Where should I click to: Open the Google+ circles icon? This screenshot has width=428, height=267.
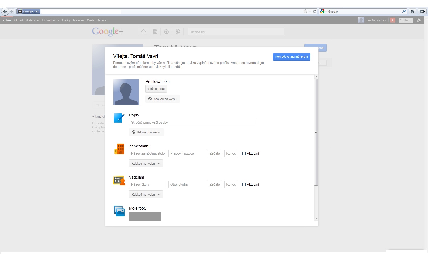coord(178,32)
